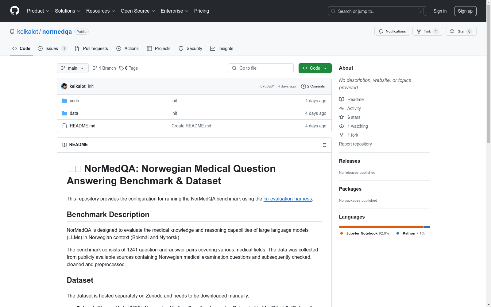Click the star icon beside 6 stars

click(342, 117)
